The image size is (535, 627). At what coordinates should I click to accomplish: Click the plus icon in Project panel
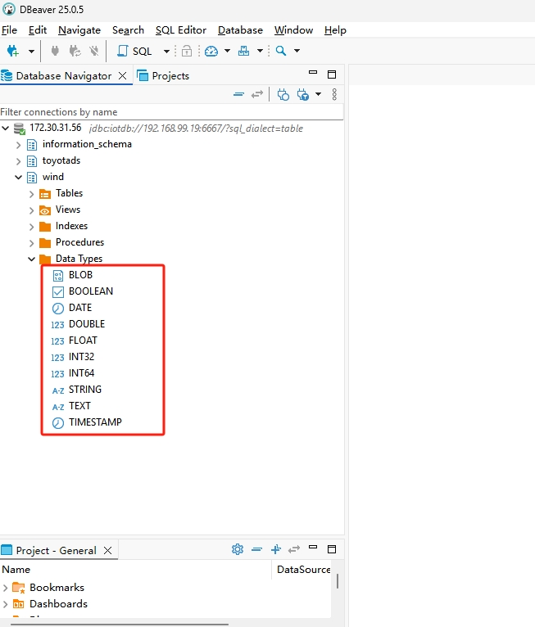click(276, 549)
